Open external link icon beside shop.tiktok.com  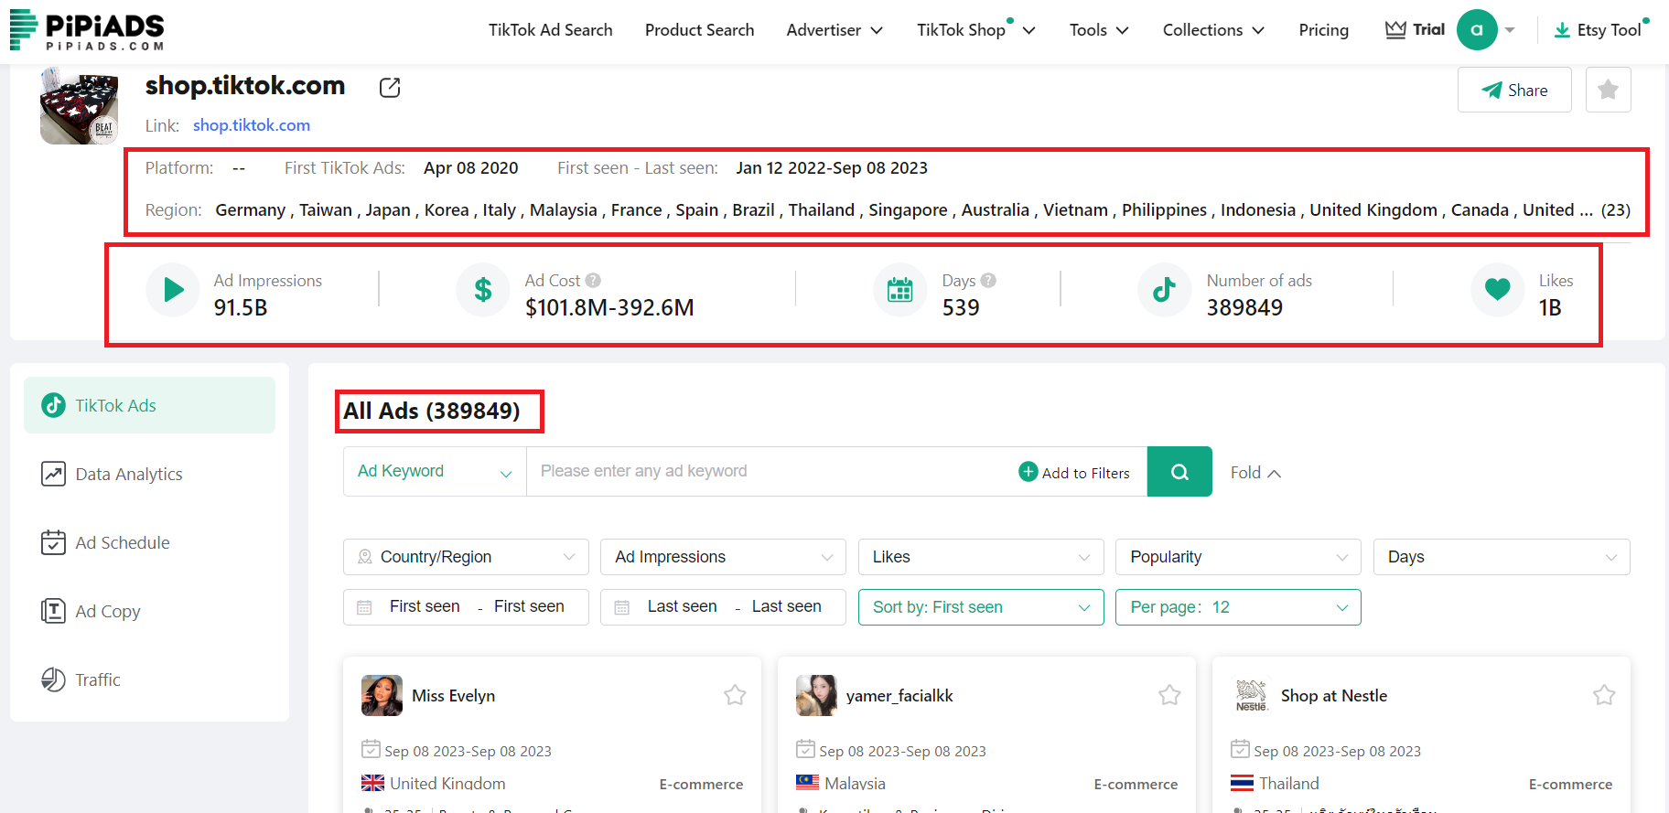[390, 88]
